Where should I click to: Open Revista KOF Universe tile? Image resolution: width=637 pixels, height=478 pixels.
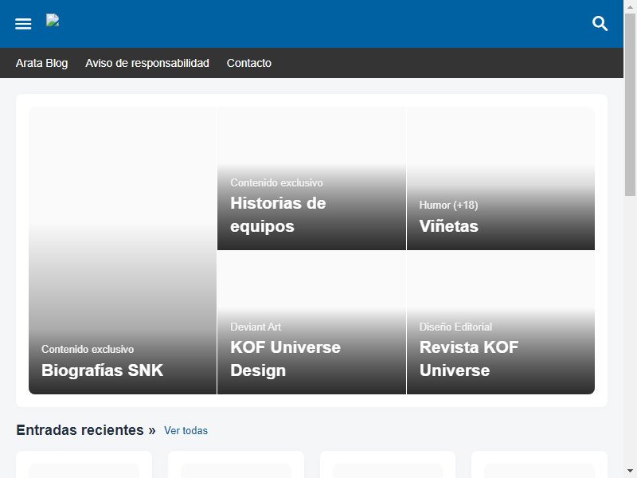tap(501, 323)
